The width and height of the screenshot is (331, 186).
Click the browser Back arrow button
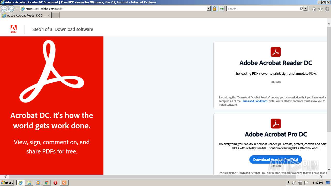coord(4,9)
